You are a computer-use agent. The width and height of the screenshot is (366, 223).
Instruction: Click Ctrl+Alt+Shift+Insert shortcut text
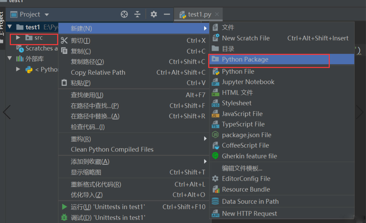318,38
